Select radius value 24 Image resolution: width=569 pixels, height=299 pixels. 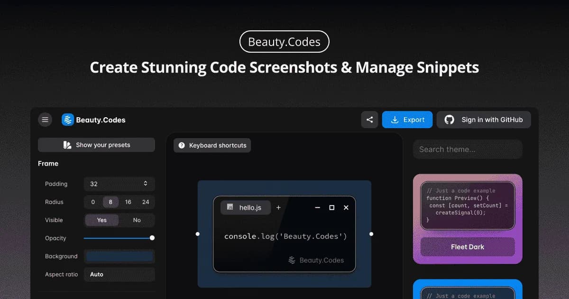[146, 202]
